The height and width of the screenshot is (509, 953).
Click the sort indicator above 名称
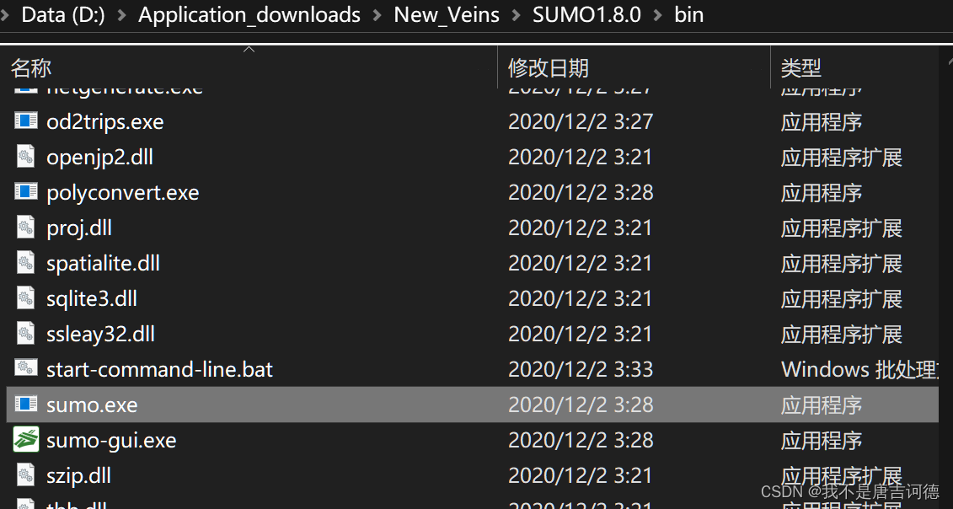coord(249,51)
